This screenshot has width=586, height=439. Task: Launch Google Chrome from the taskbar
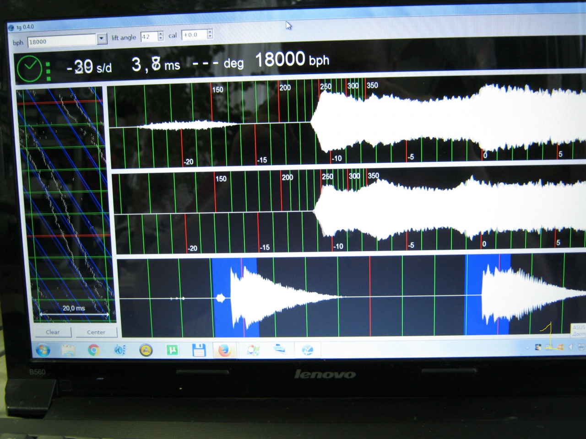click(94, 351)
